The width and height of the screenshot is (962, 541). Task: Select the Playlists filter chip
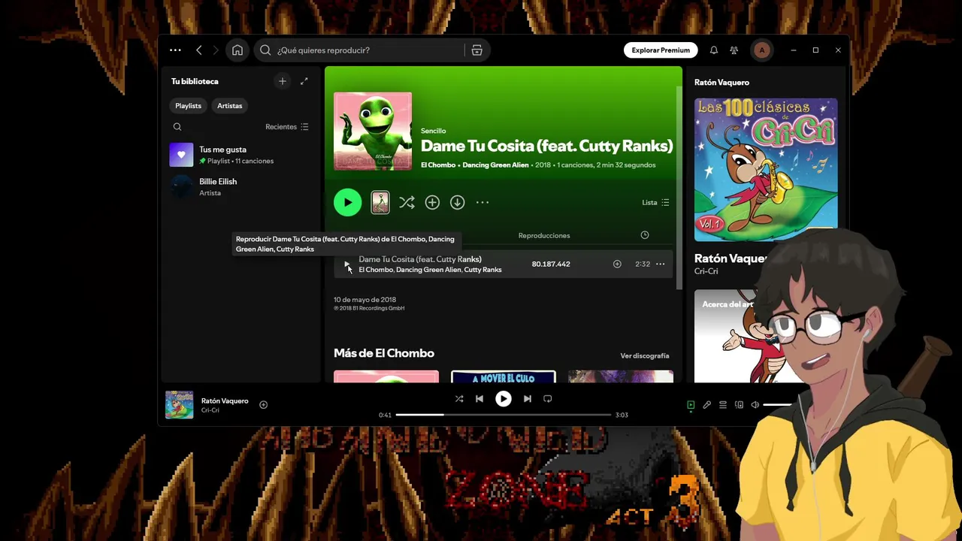tap(188, 106)
